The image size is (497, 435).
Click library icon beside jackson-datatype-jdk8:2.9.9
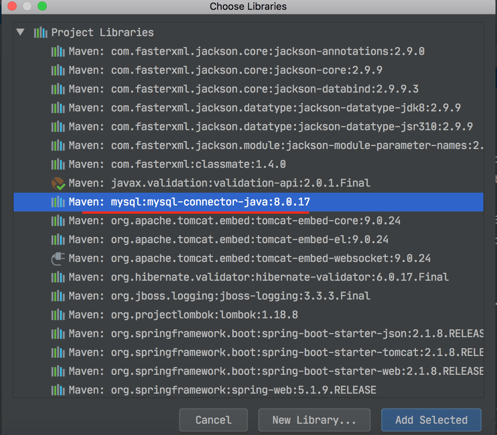click(x=58, y=108)
